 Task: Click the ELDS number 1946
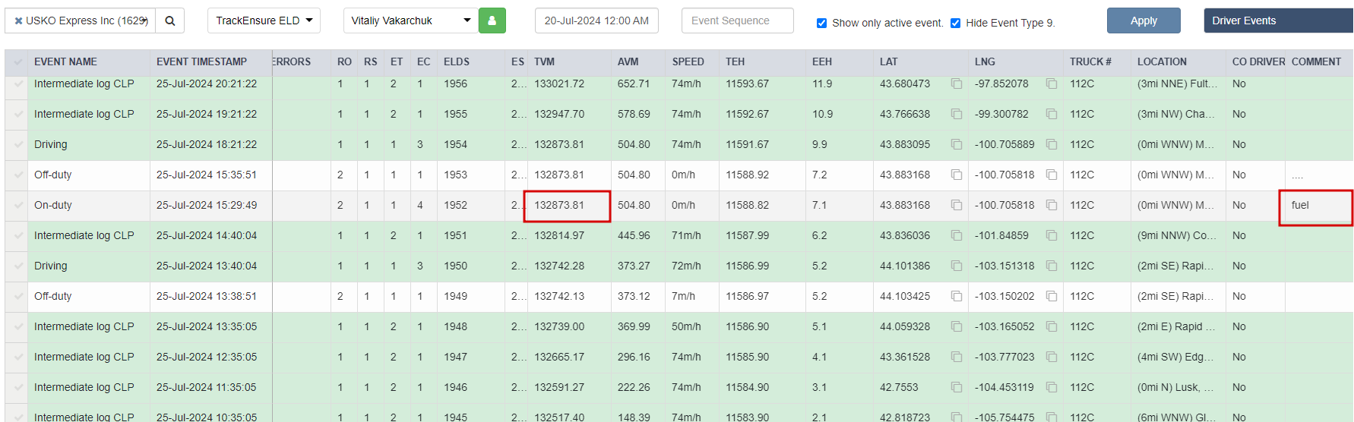[456, 387]
